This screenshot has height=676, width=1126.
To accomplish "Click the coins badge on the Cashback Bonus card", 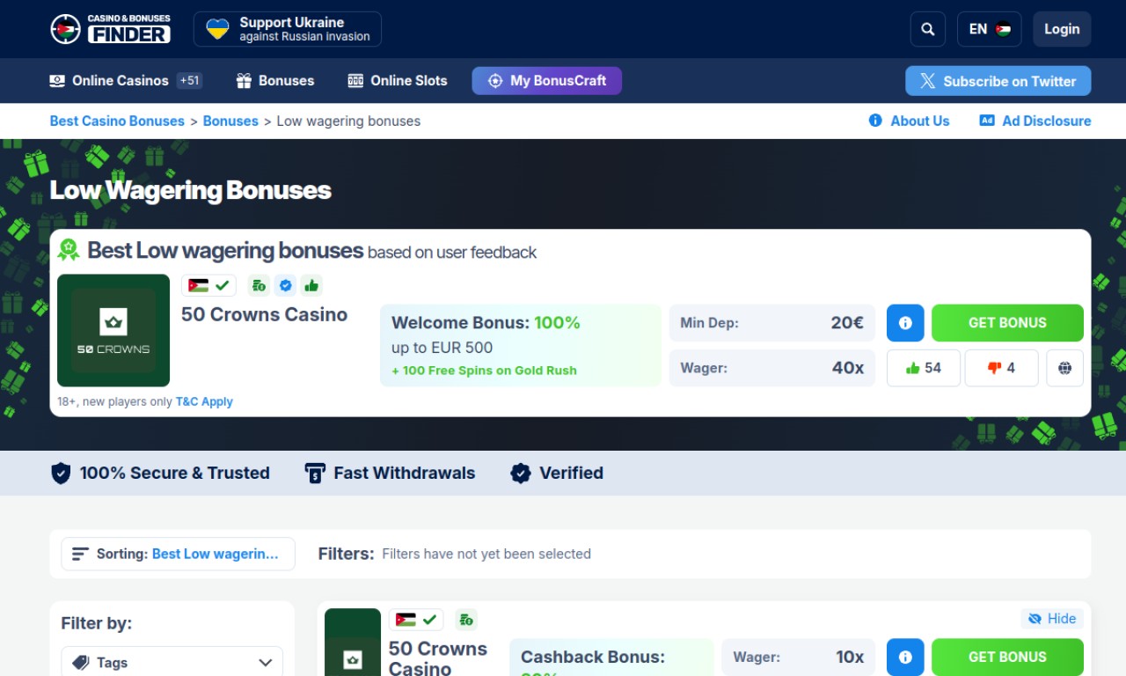I will [x=466, y=620].
